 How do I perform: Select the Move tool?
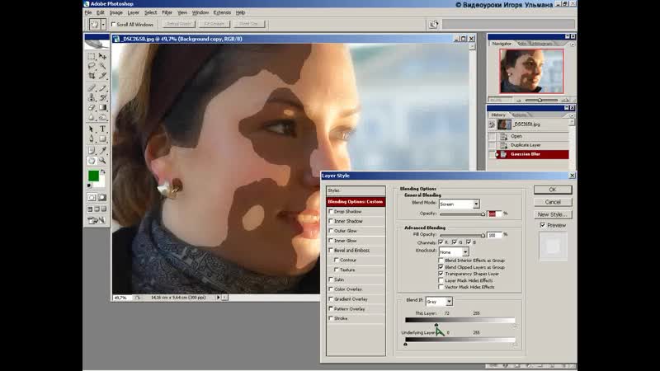pyautogui.click(x=103, y=56)
